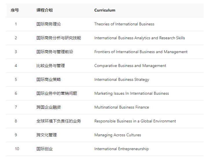Select the 跨国企业融资 cell
The width and height of the screenshot is (212, 160).
49,107
